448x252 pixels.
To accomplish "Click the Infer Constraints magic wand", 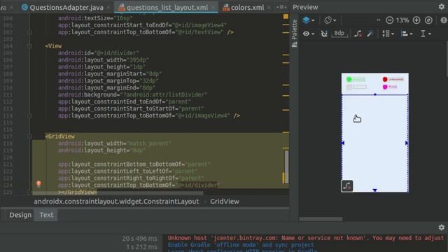I will pyautogui.click(x=370, y=34).
